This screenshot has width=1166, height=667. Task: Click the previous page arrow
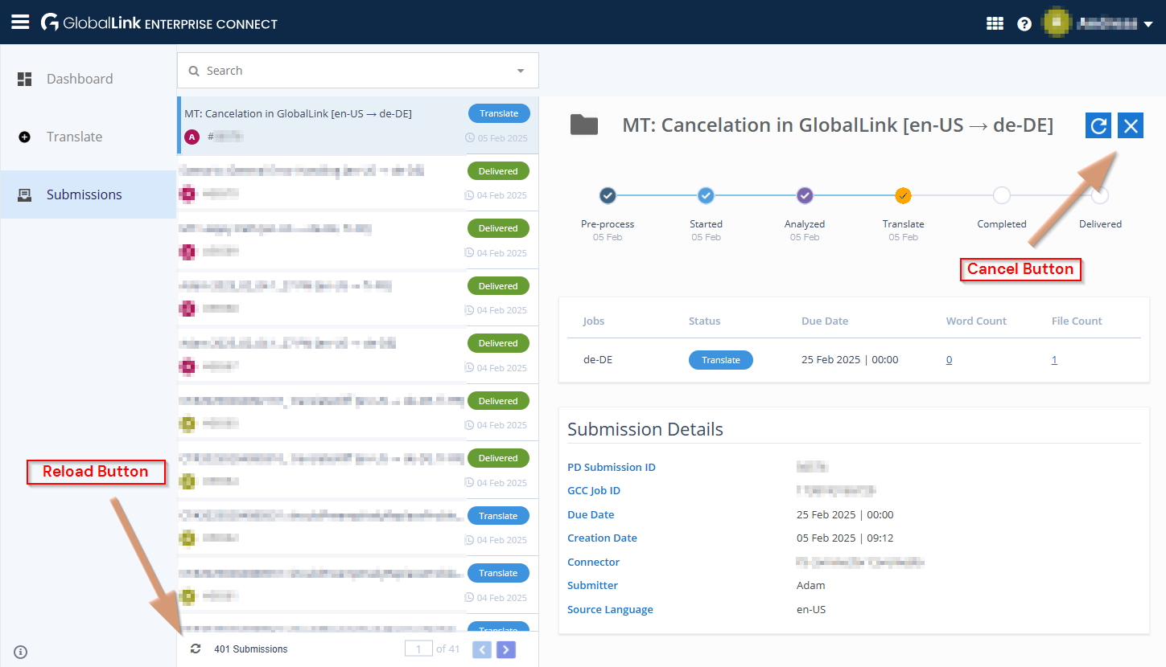[481, 649]
